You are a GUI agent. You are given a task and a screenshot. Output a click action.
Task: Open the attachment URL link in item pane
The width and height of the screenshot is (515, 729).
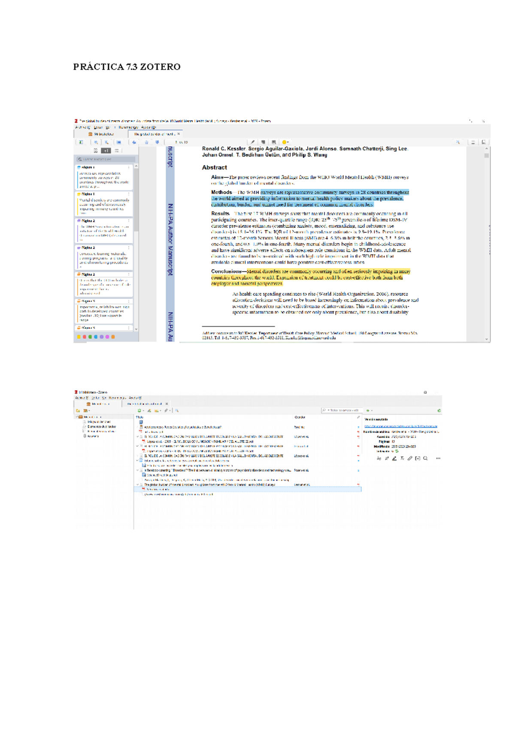[x=401, y=426]
